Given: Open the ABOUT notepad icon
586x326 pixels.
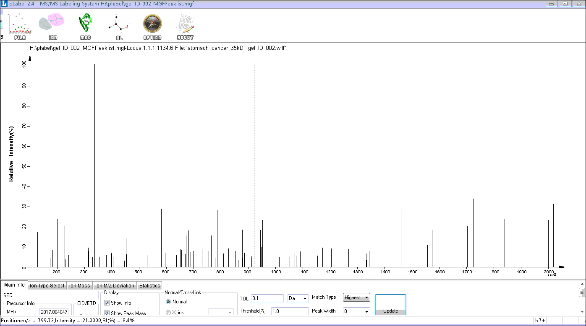Looking at the screenshot, I should pyautogui.click(x=185, y=26).
